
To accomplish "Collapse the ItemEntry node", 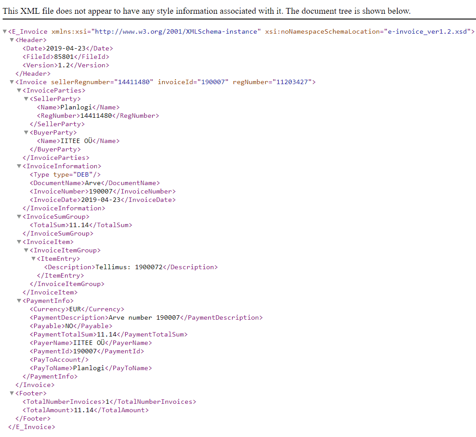I will 34,259.
